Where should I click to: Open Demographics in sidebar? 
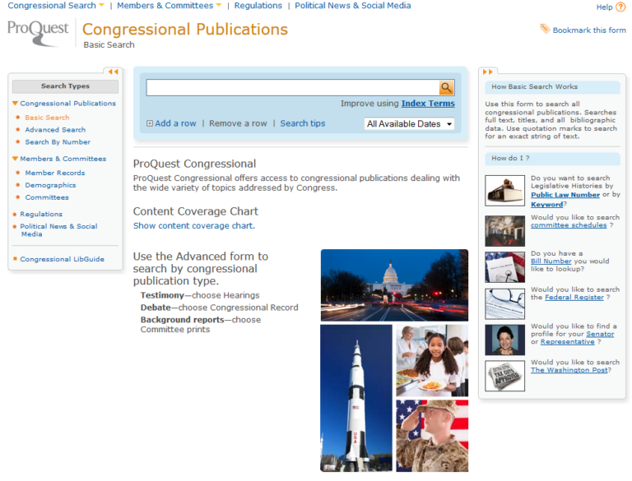[50, 185]
